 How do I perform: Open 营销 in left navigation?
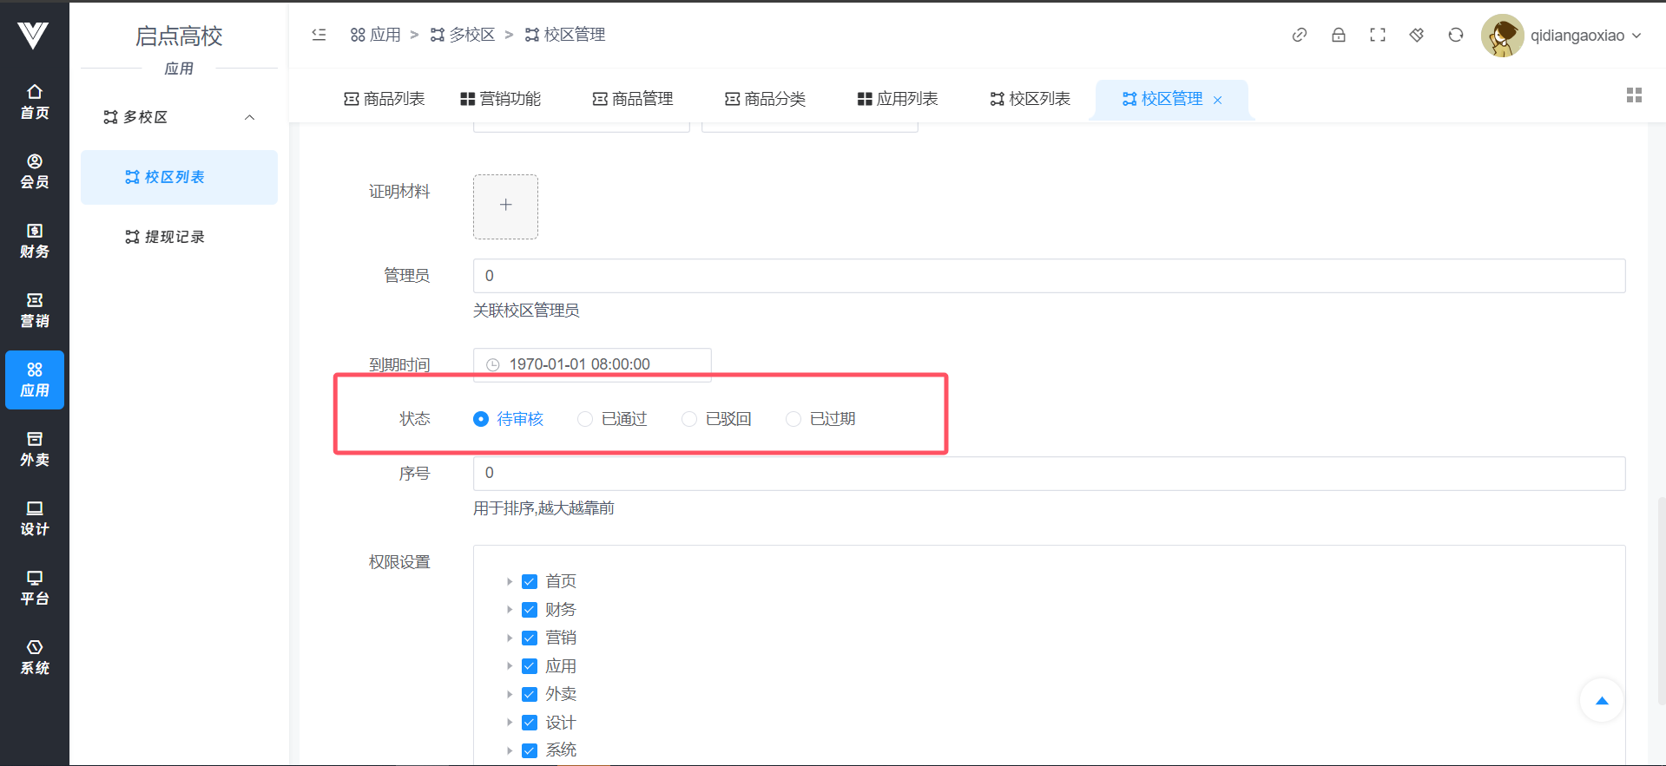tap(35, 311)
